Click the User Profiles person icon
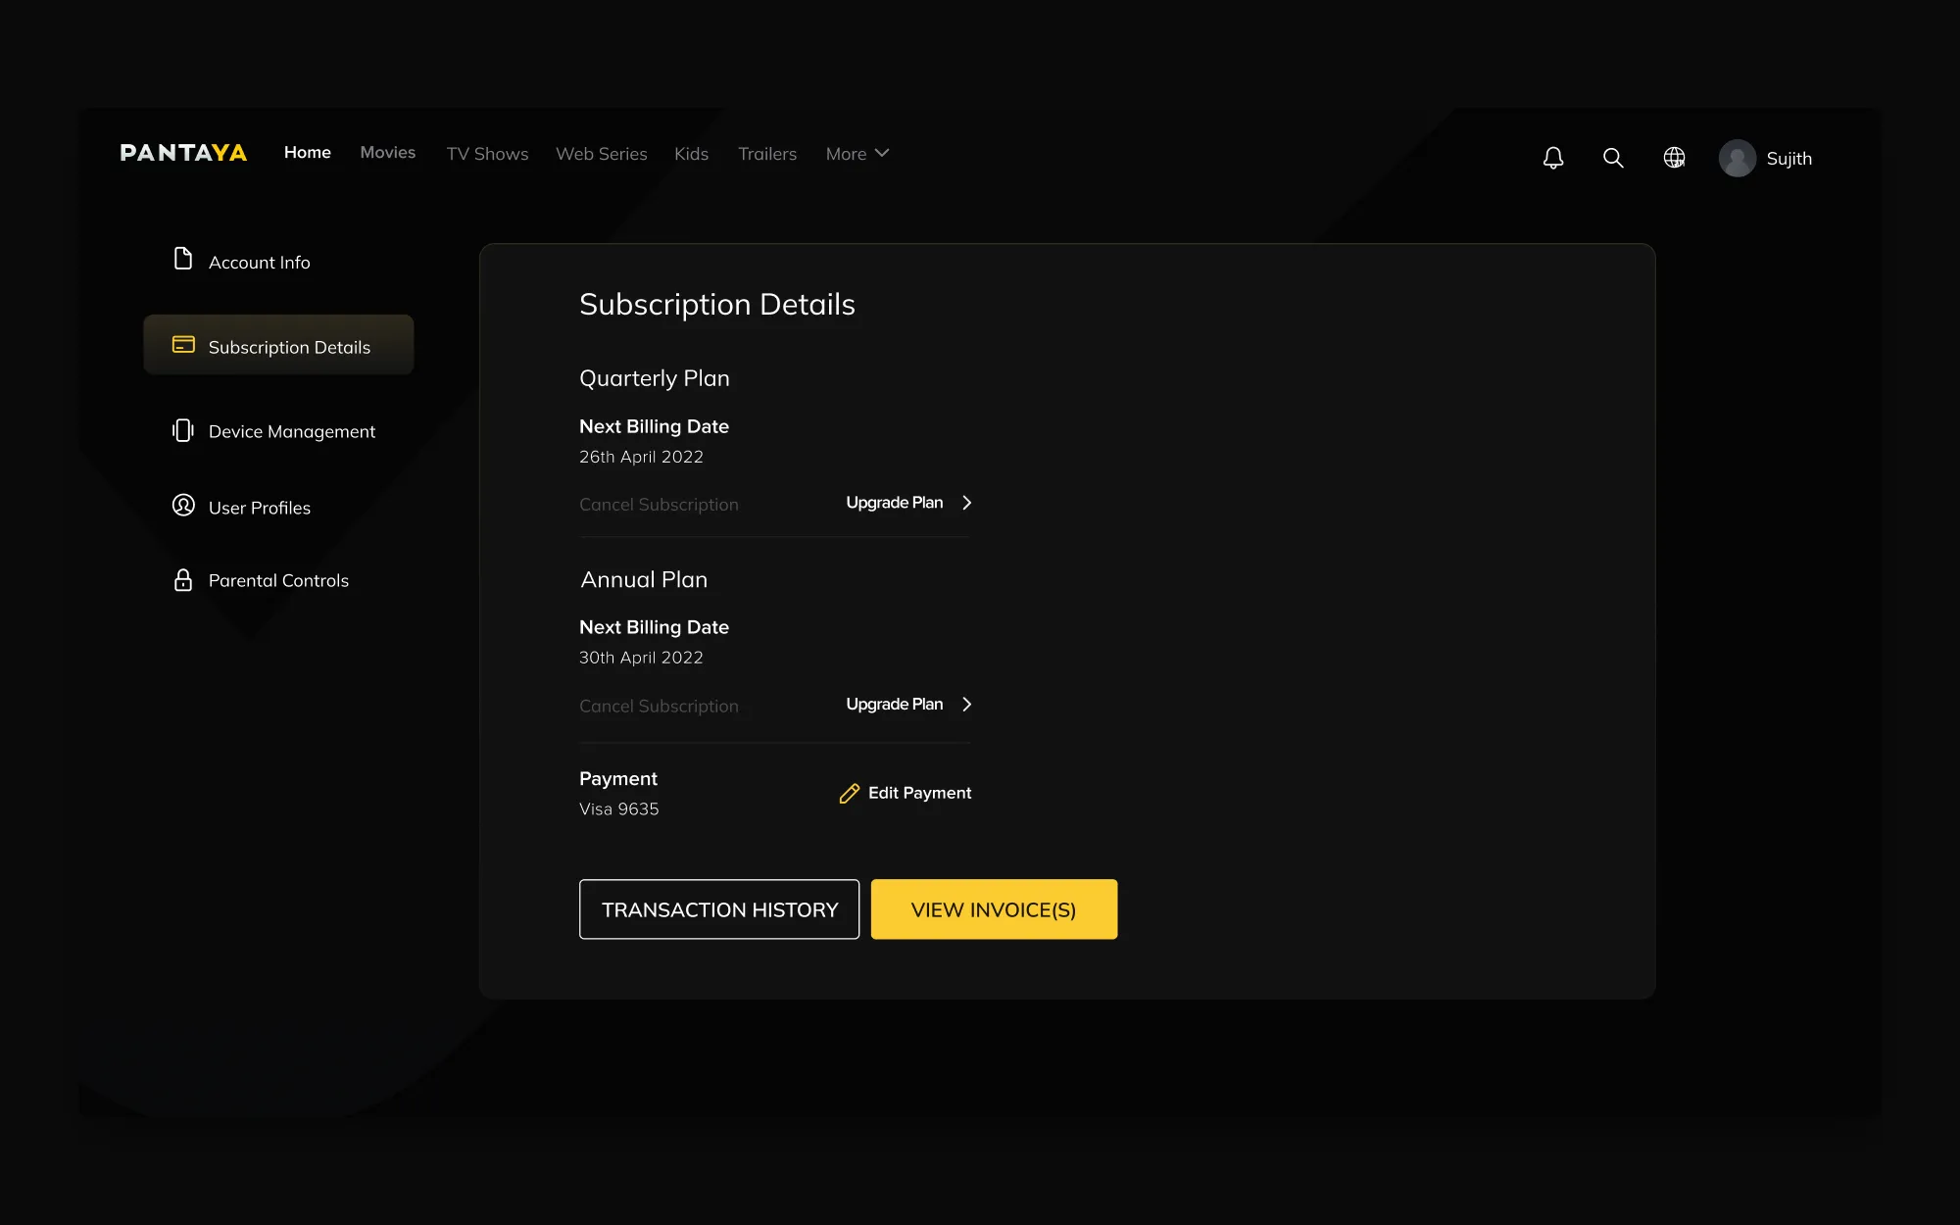1960x1225 pixels. pyautogui.click(x=183, y=505)
